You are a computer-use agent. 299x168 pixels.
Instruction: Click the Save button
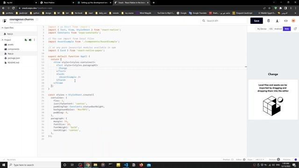[256, 21]
